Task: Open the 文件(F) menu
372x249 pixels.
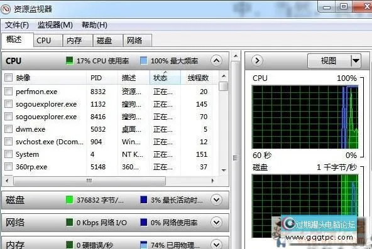Action: tap(17, 25)
